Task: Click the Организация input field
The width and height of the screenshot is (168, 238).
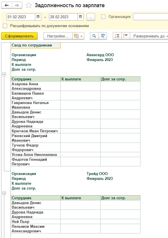Action: coord(150,17)
